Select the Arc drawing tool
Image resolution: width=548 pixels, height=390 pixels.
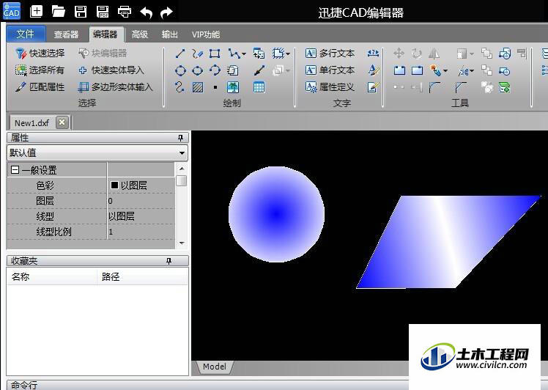[215, 70]
